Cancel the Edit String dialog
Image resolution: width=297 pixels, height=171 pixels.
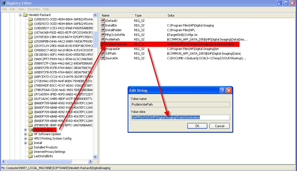(219, 126)
